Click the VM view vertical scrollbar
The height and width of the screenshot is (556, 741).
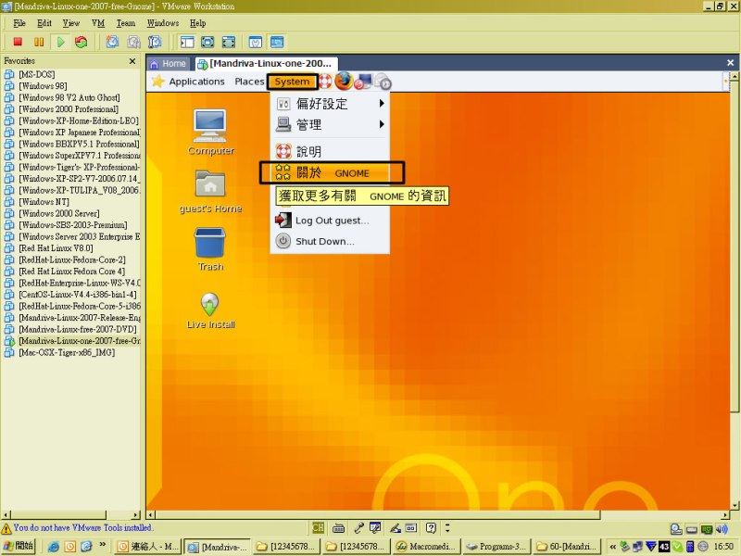click(x=735, y=290)
